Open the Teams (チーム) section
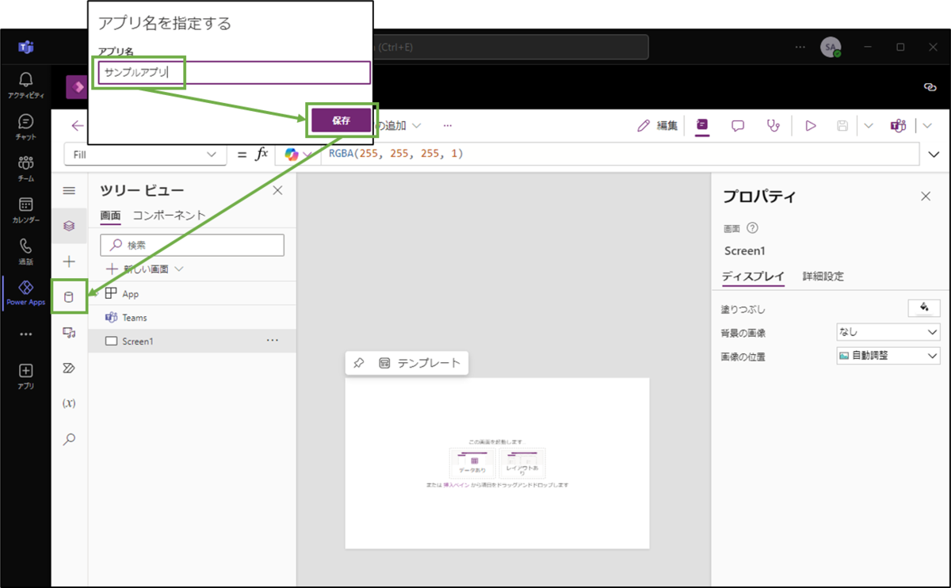The width and height of the screenshot is (951, 588). coord(26,169)
